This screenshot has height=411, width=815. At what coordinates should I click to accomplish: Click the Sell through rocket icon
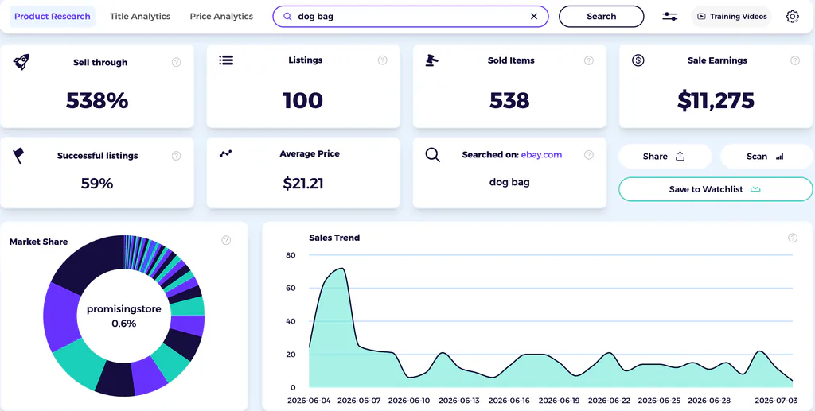[21, 62]
